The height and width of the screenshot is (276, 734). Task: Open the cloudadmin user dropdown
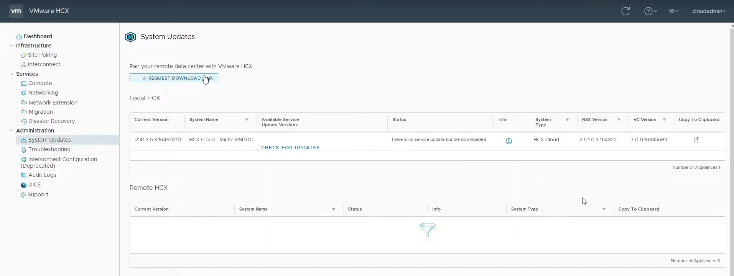click(x=709, y=11)
